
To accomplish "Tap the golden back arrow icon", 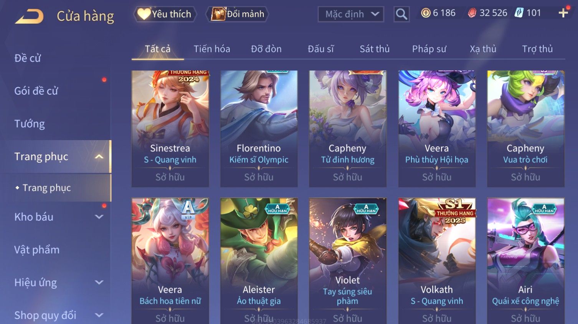I will (x=29, y=16).
